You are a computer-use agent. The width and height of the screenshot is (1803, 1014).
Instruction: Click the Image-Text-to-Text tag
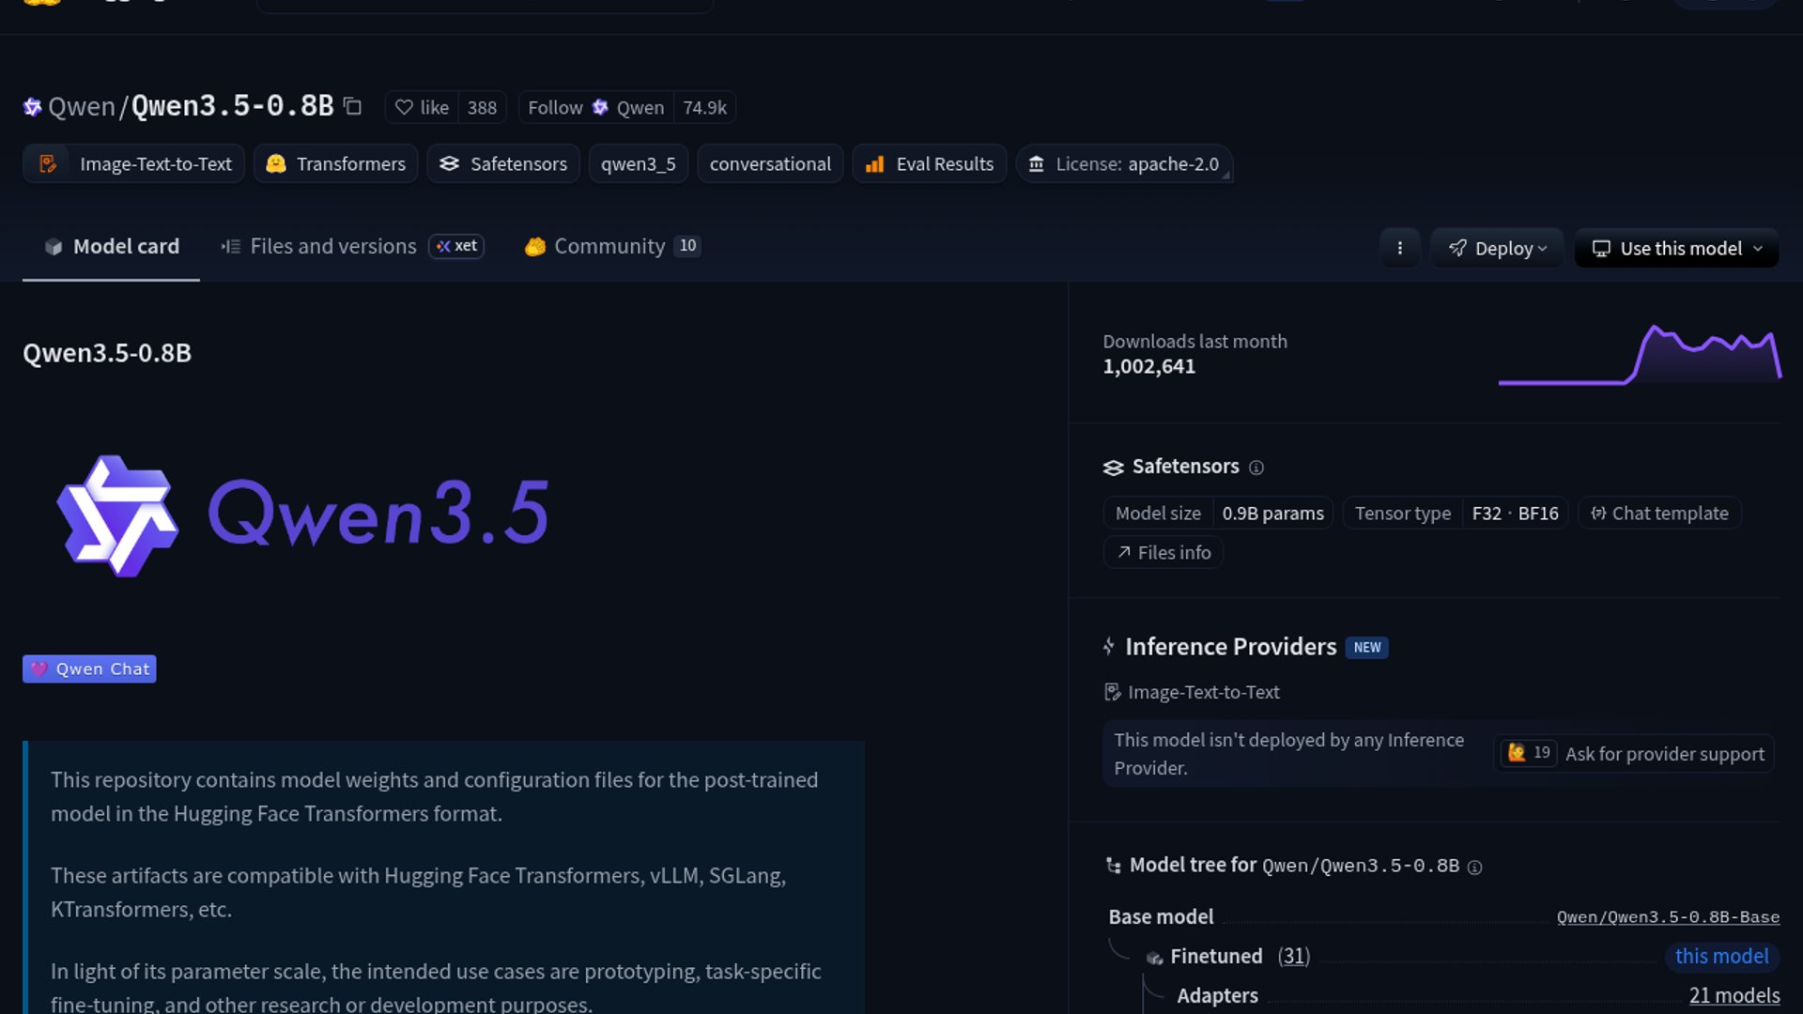(x=134, y=164)
